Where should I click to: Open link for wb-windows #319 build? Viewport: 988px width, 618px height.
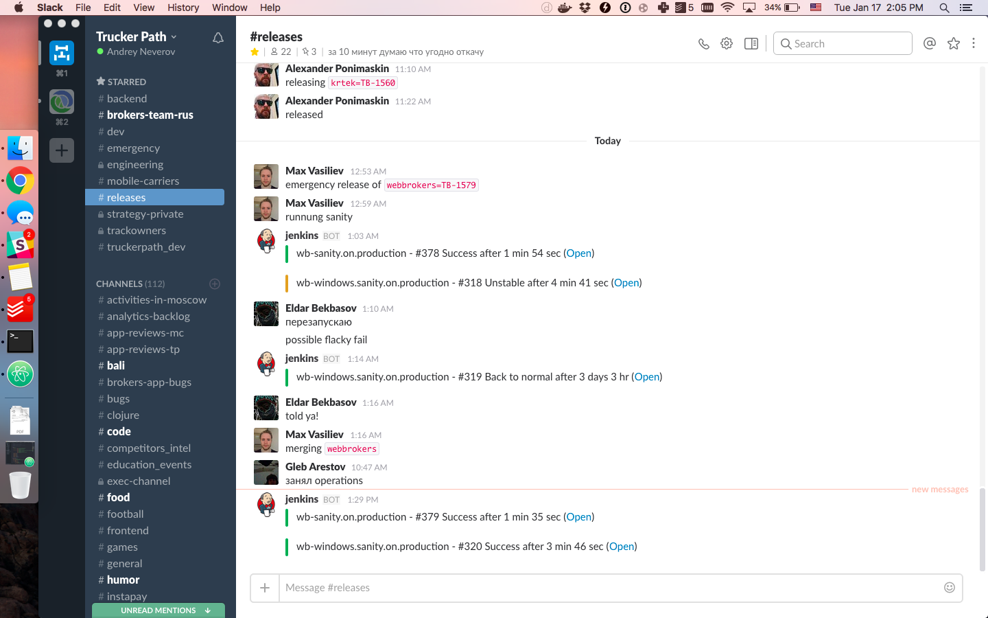(647, 377)
